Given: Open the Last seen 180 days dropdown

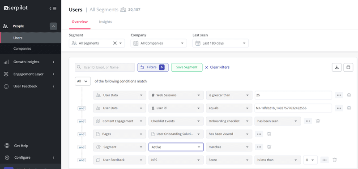Looking at the screenshot, I should 221,43.
